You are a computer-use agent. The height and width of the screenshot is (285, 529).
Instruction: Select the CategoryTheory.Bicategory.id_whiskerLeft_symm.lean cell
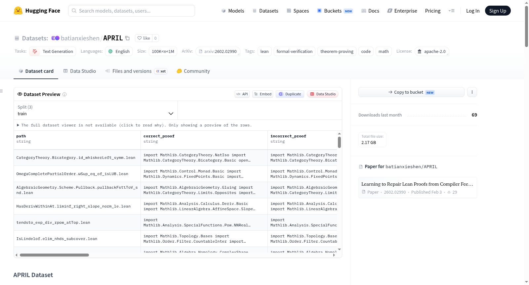pos(77,158)
